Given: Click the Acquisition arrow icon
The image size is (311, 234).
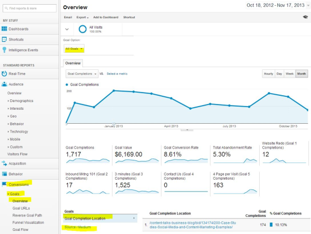Looking at the screenshot, I should click(x=4, y=164).
